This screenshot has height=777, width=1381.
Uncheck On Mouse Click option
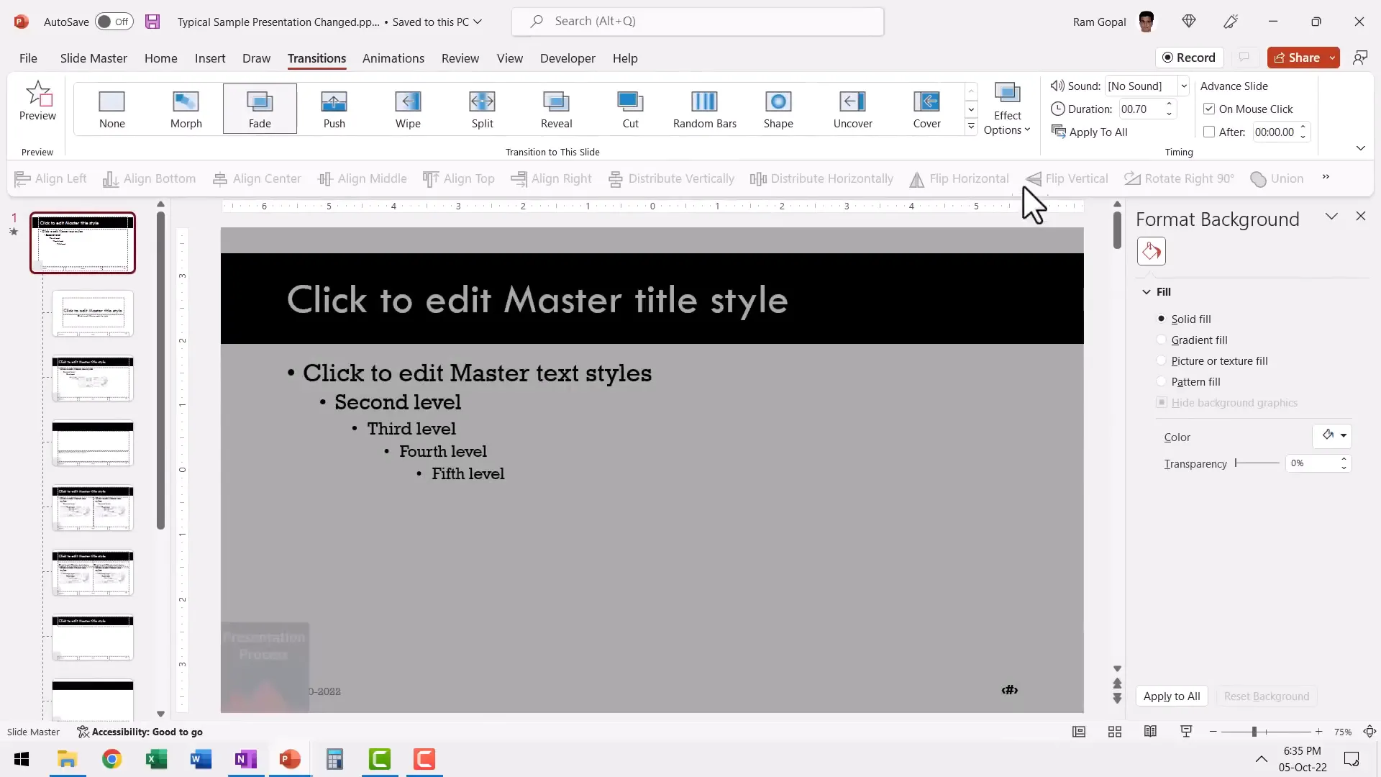[x=1209, y=109]
